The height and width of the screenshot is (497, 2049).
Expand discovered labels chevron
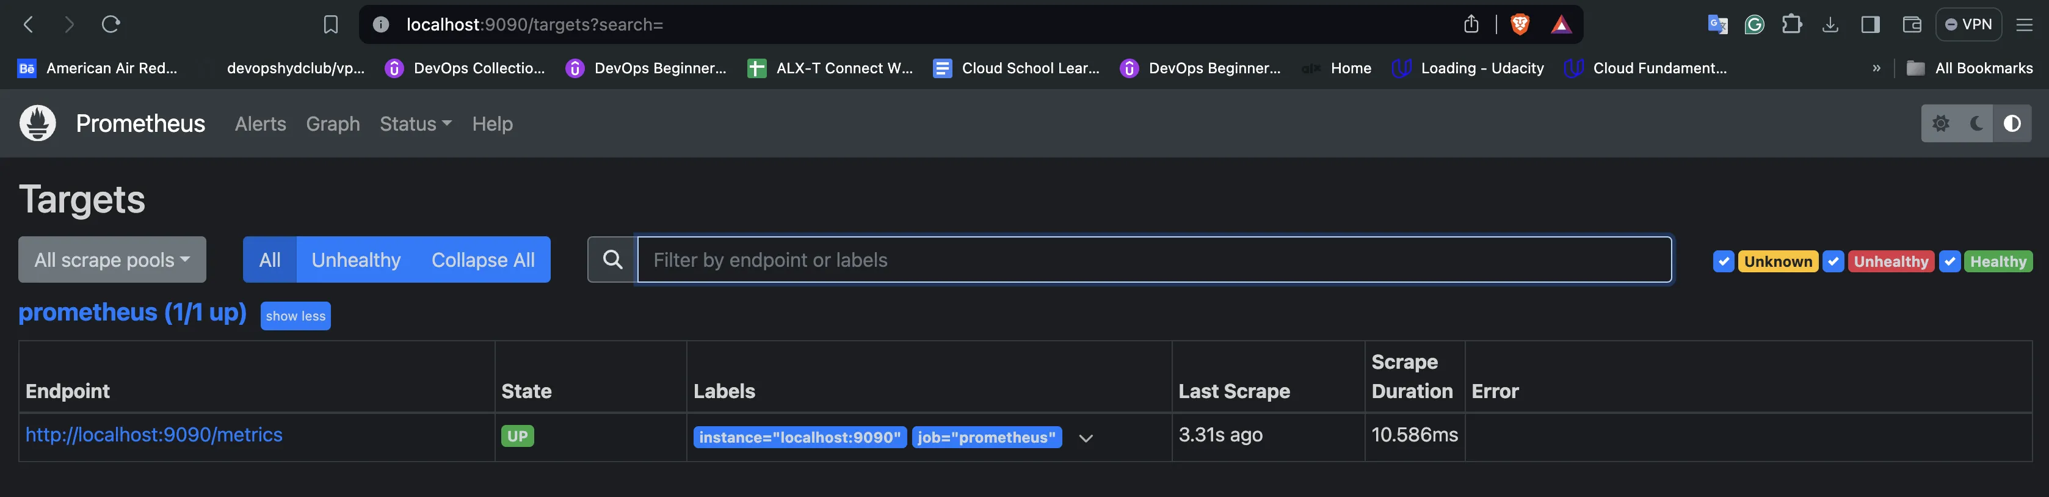click(1086, 438)
